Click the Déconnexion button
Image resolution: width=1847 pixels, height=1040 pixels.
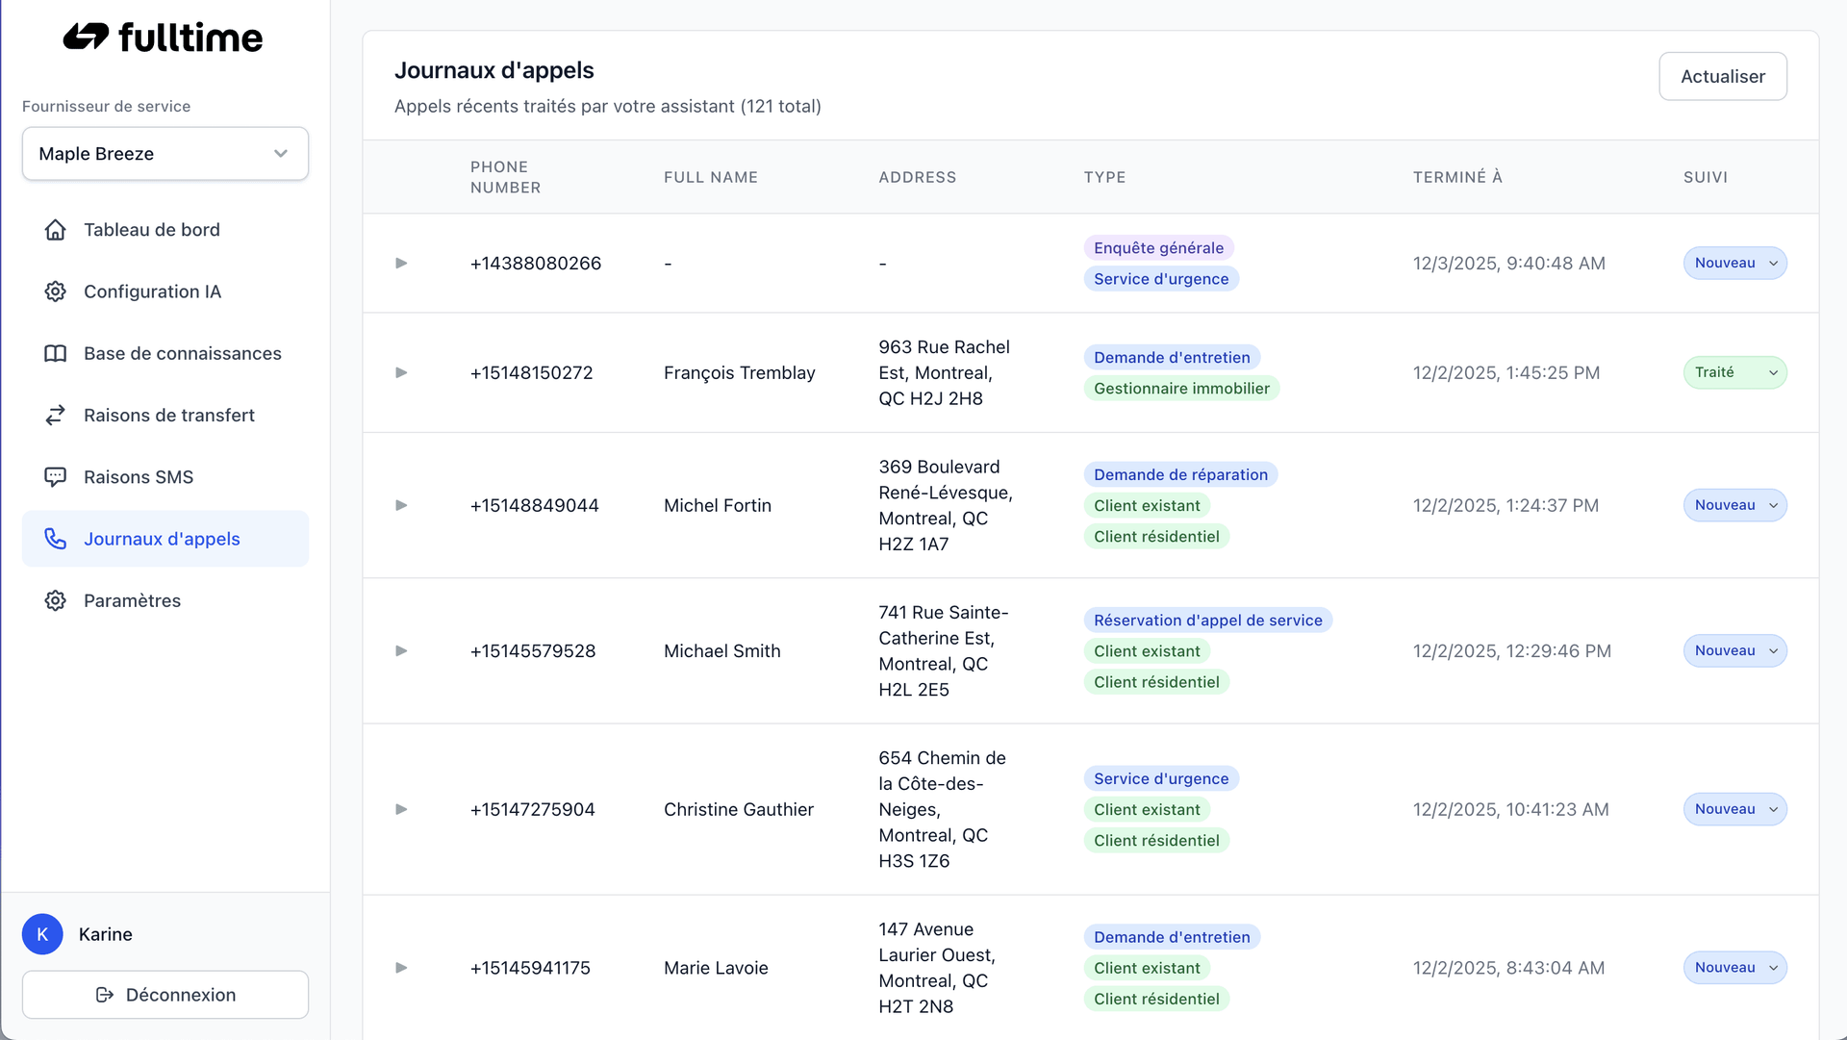tap(165, 995)
